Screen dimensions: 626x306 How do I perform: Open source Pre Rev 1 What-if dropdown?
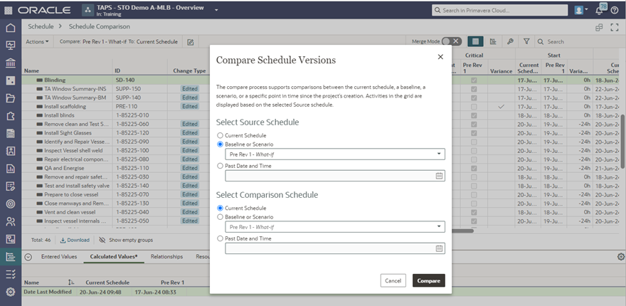point(335,154)
